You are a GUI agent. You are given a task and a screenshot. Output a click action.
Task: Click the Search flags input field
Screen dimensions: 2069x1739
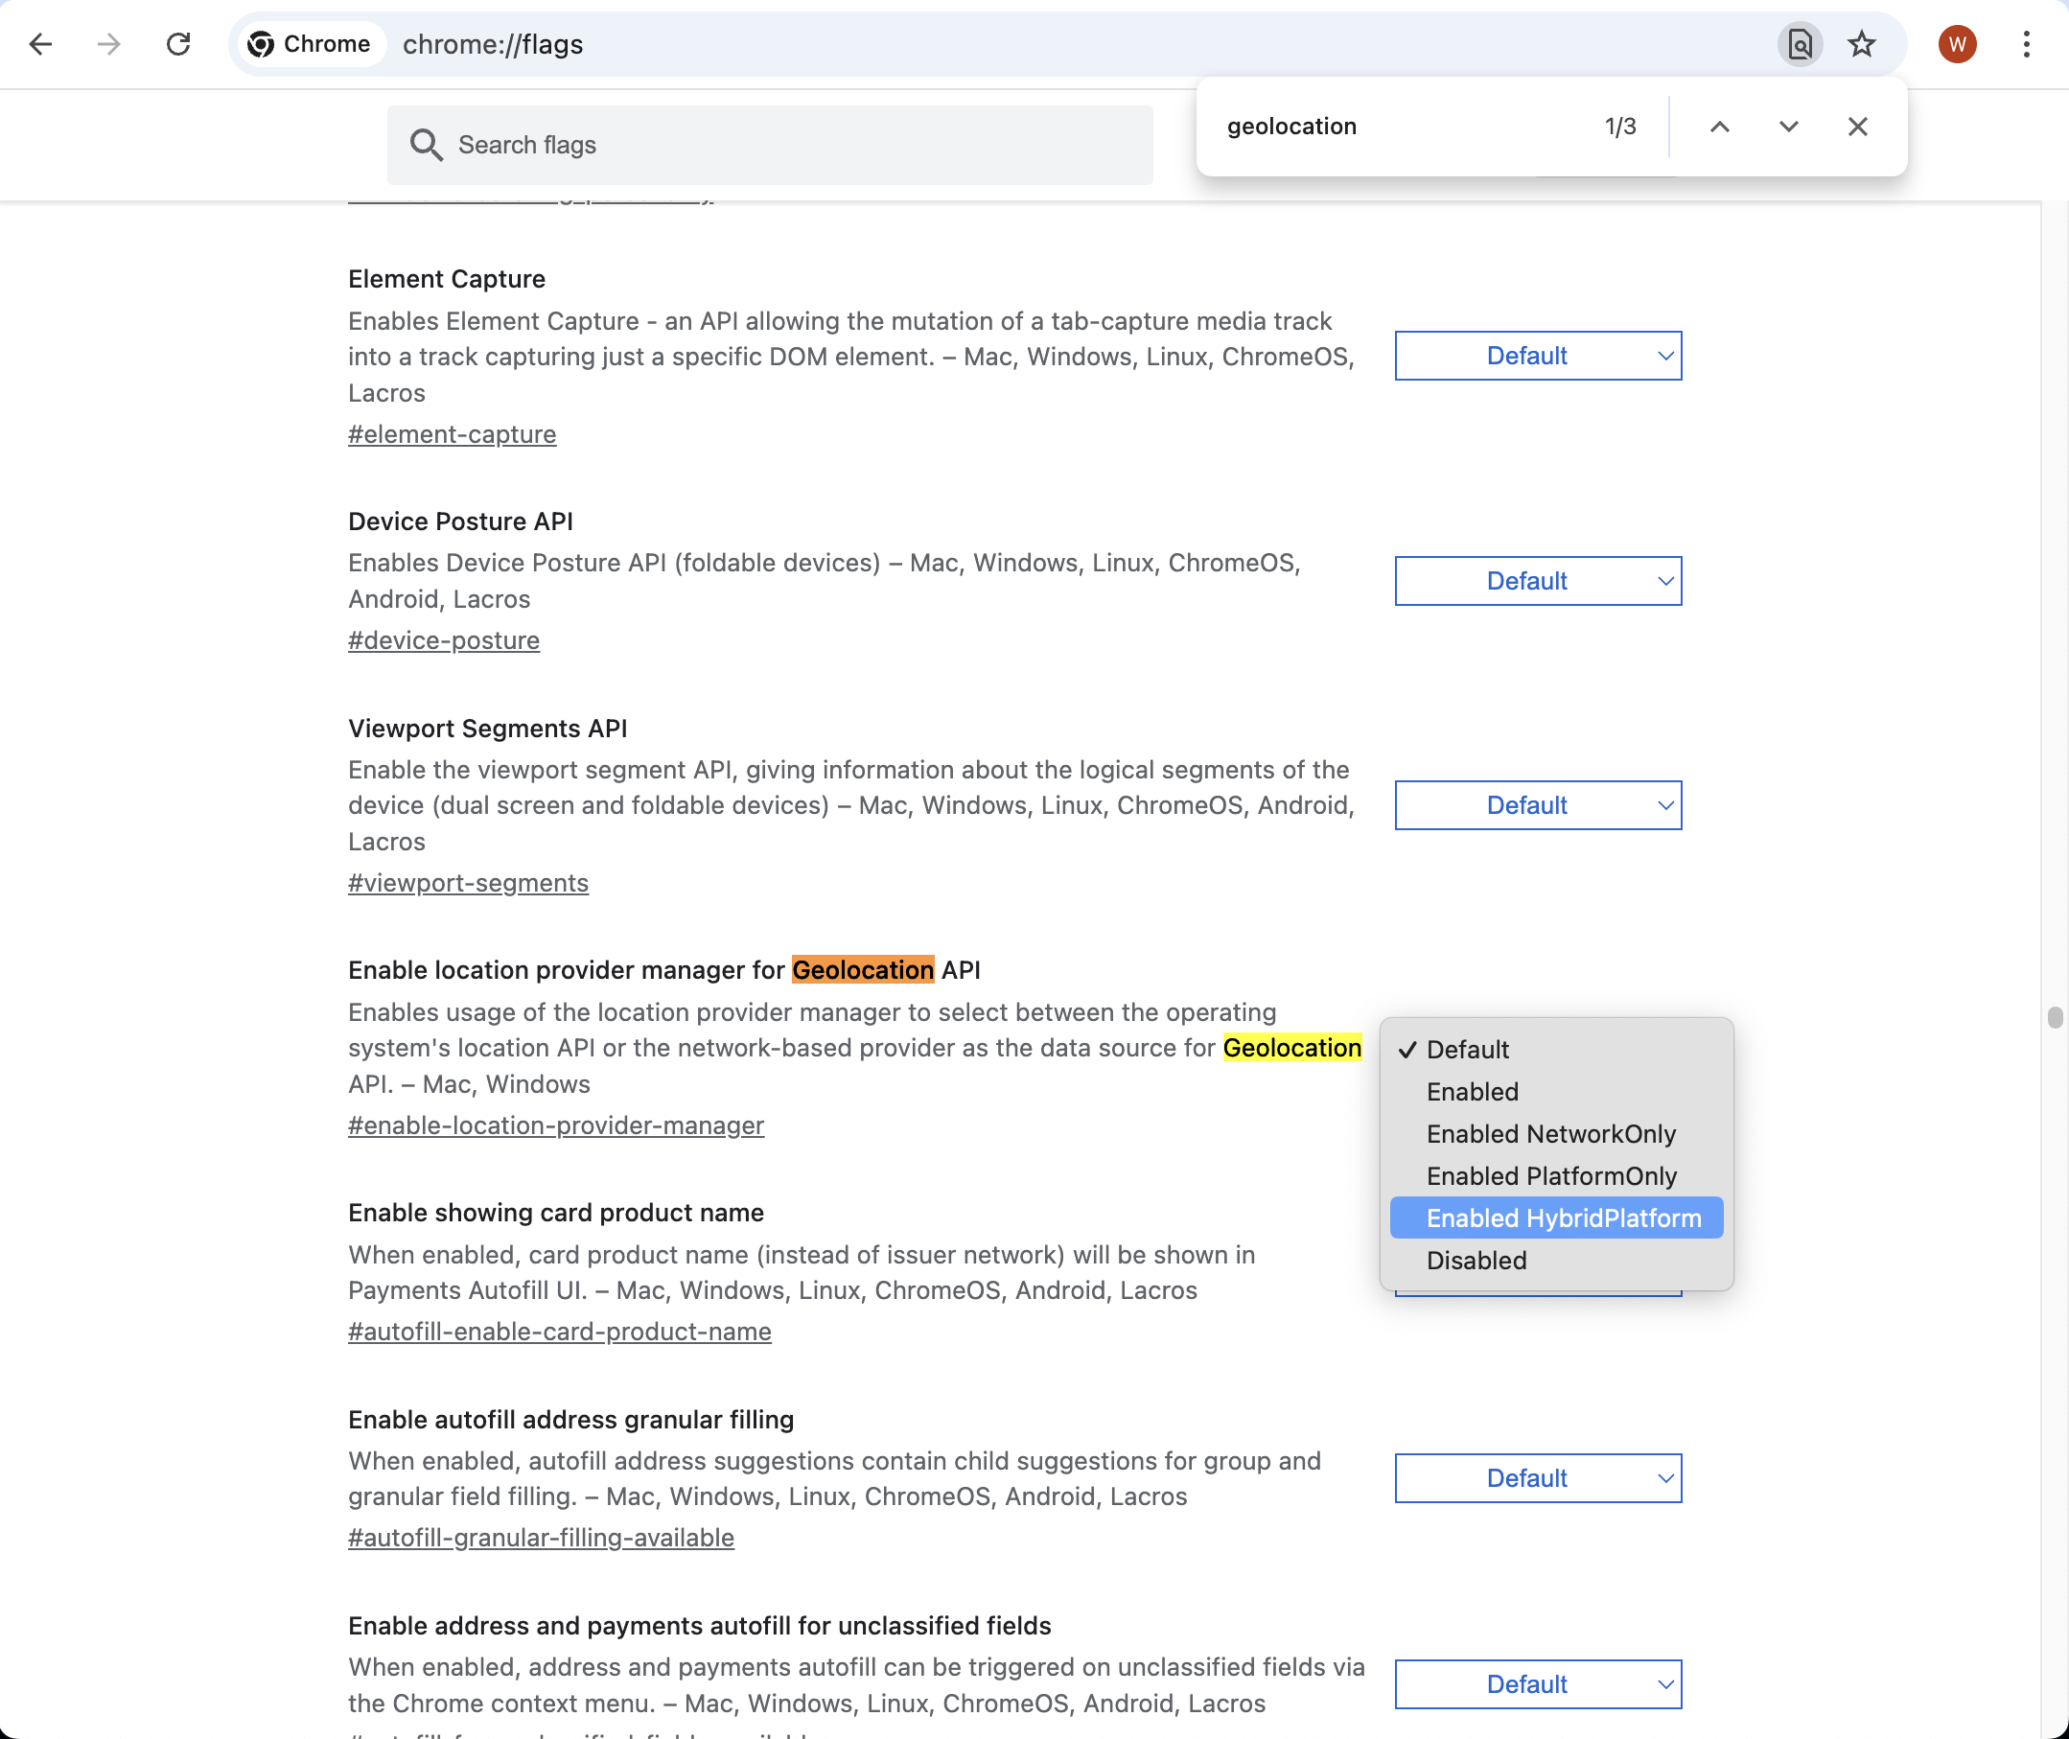770,145
